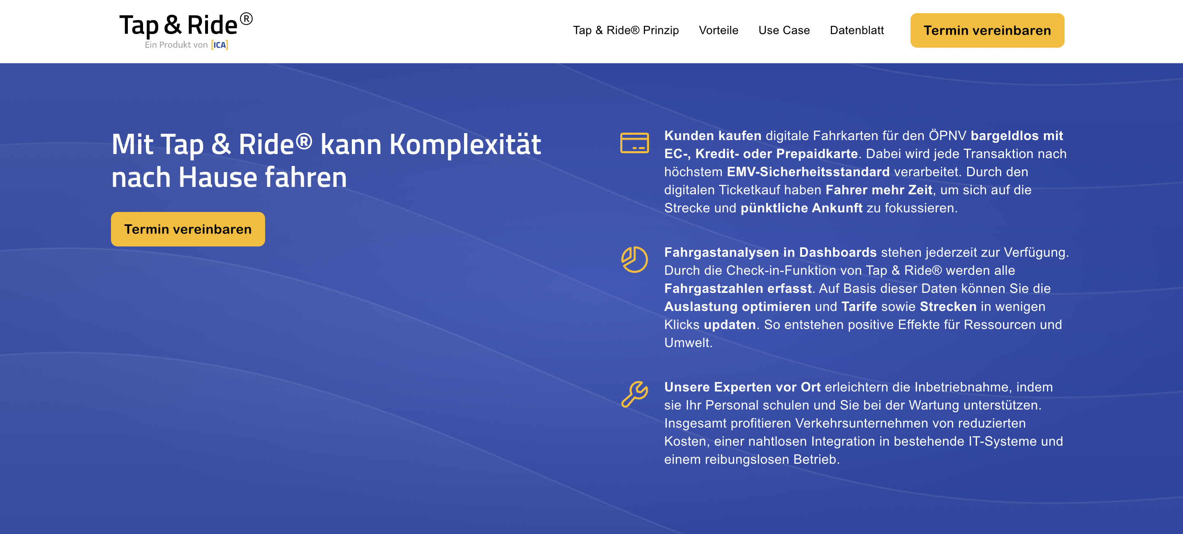Click the ICA brand mark in logo

point(220,45)
